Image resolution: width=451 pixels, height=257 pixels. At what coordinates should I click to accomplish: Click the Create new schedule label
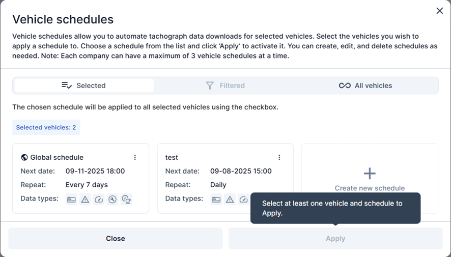[370, 188]
